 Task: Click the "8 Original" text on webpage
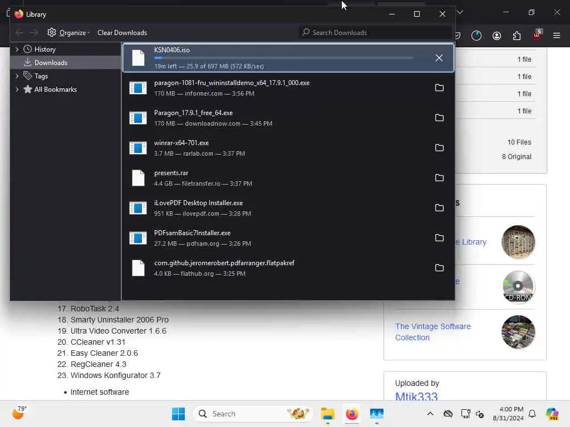click(517, 156)
